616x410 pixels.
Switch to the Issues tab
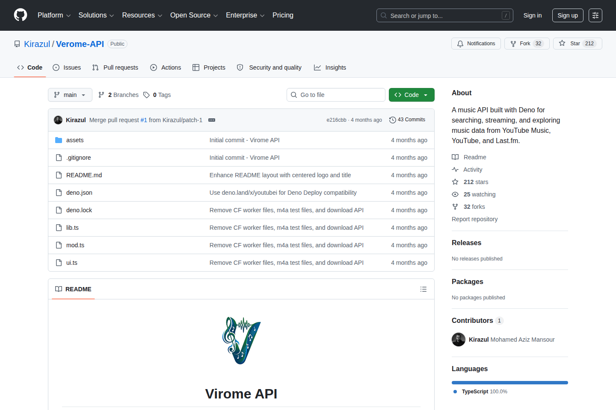tap(67, 67)
